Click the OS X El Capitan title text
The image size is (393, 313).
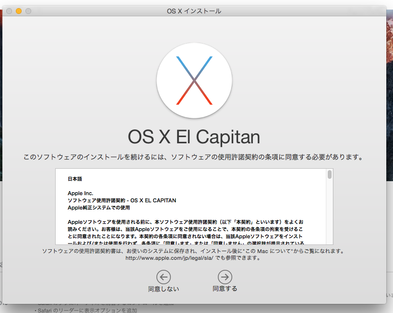(194, 137)
